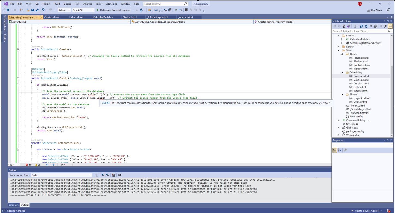The height and width of the screenshot is (213, 395).
Task: Click the Uncomment selected lines icon
Action: (180, 10)
